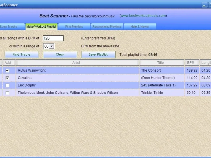211x158 pixels.
Task: Open the Help & News tab
Action: 140,27
